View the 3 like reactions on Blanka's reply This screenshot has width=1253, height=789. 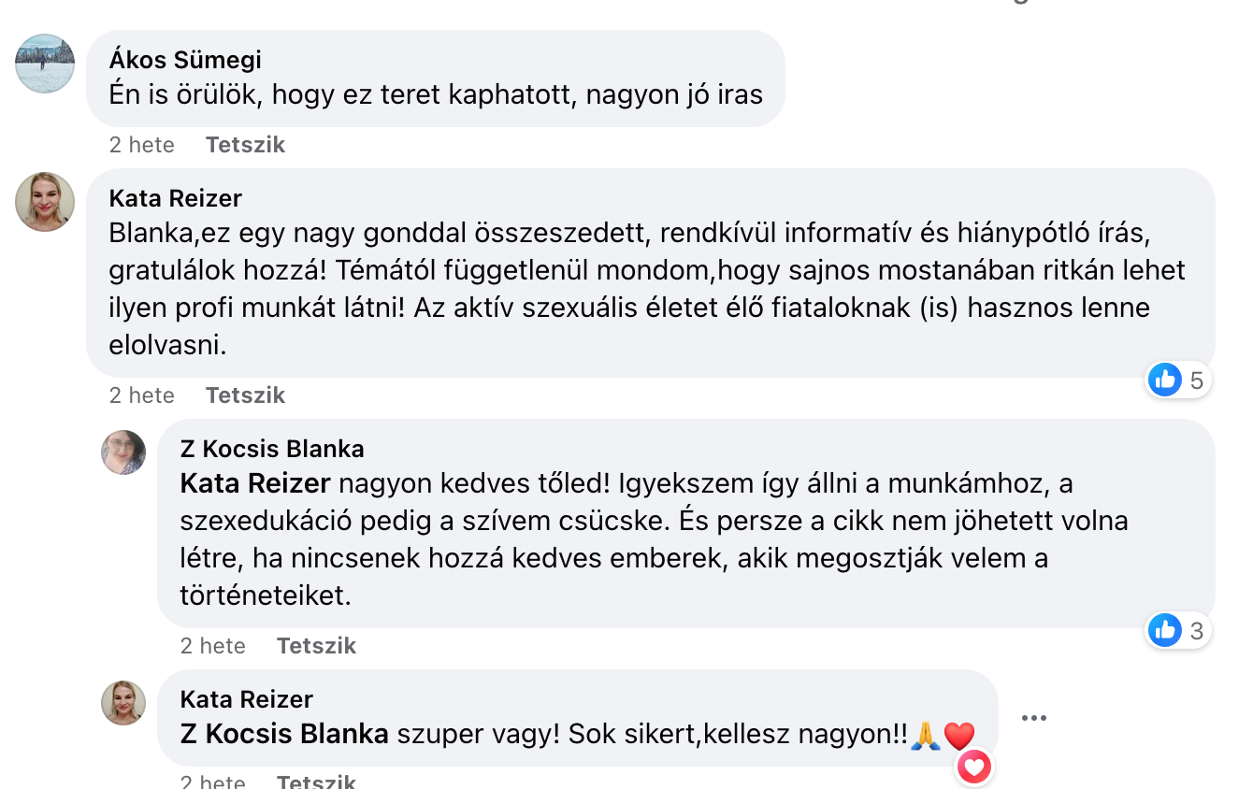tap(1178, 630)
